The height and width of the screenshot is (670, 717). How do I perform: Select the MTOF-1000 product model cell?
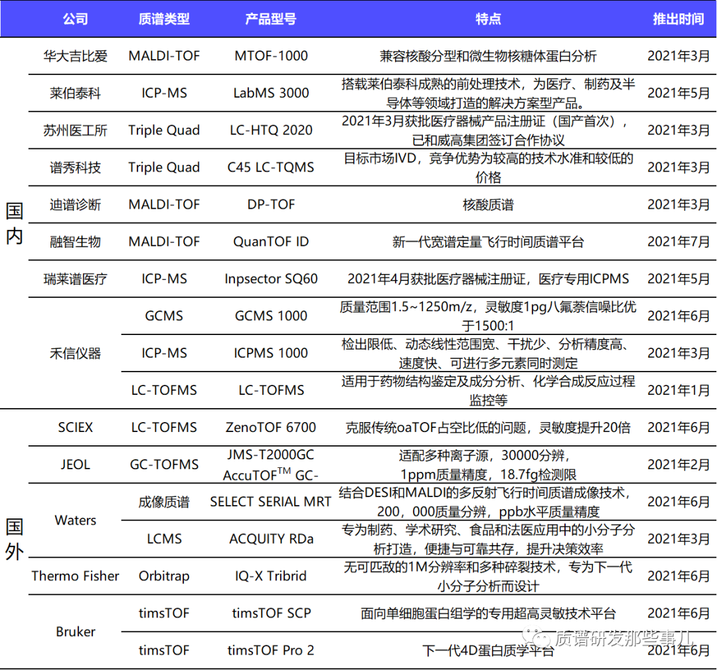click(x=271, y=56)
